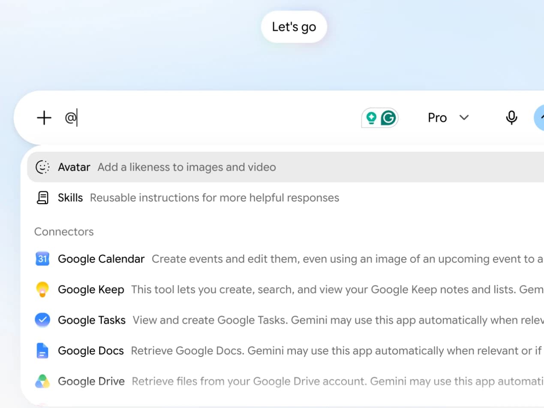Screen dimensions: 544x408
Task: Click the "Retrieve files from your Google Drive" description
Action: (338, 381)
